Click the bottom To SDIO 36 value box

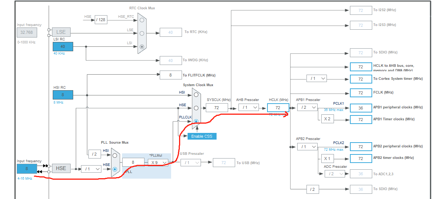coord(361,189)
